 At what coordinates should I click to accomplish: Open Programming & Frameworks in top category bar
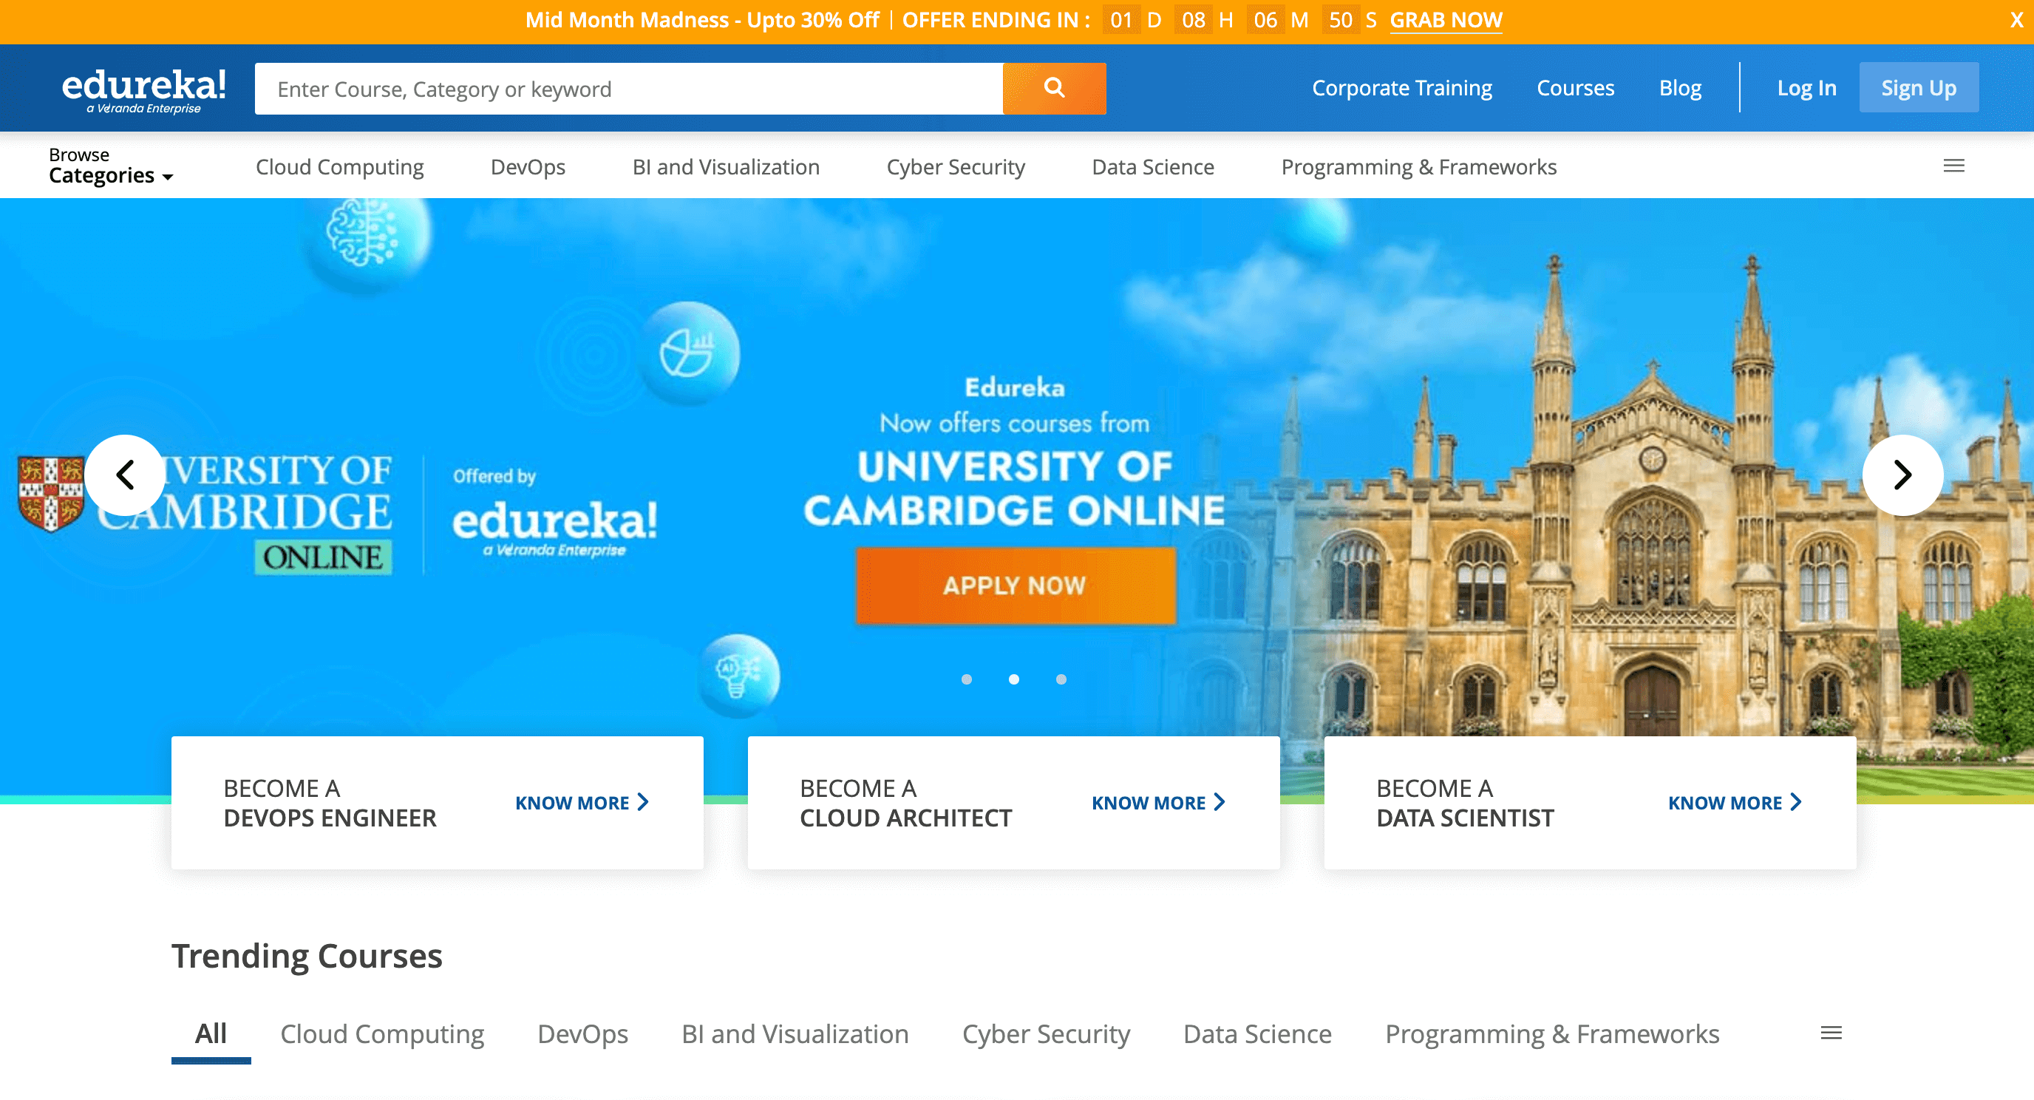1419,166
